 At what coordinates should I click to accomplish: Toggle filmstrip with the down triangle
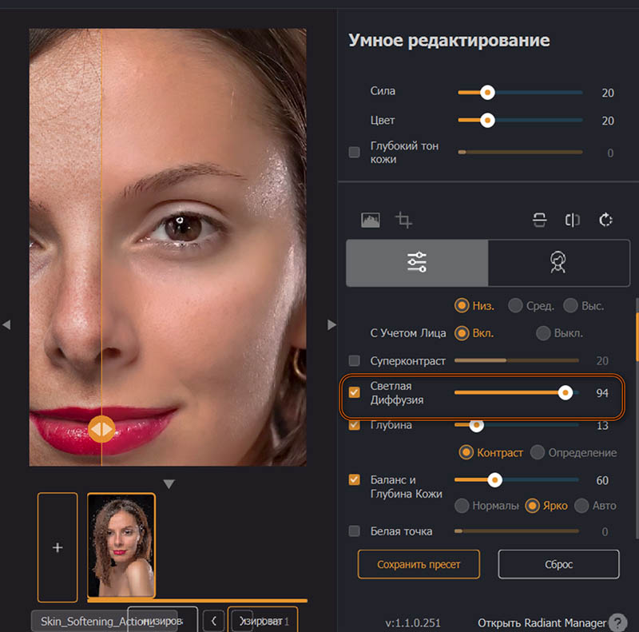click(169, 484)
